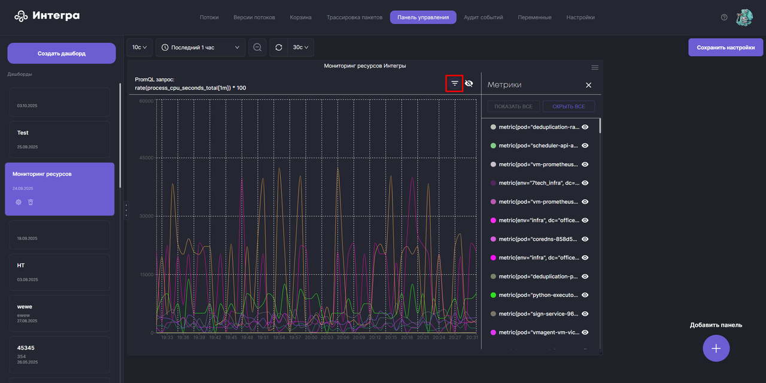Click the color dot of scheduler-api-a metric
Screen dimensions: 766x383
point(493,145)
